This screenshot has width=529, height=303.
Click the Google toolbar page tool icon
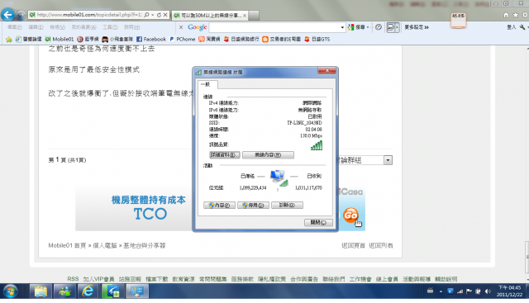pos(391,27)
